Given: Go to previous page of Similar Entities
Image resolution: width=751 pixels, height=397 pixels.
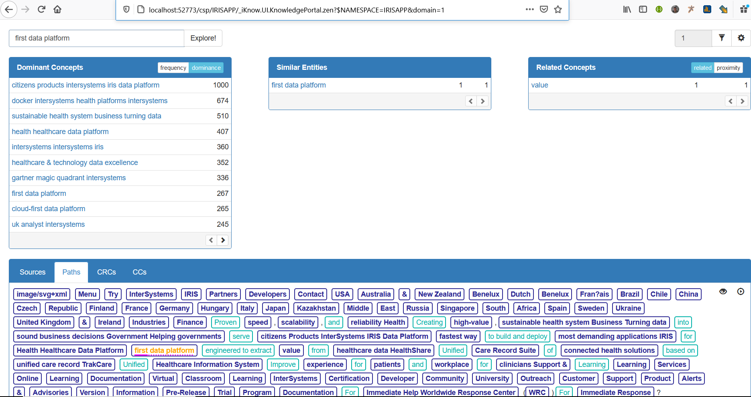Looking at the screenshot, I should click(471, 101).
